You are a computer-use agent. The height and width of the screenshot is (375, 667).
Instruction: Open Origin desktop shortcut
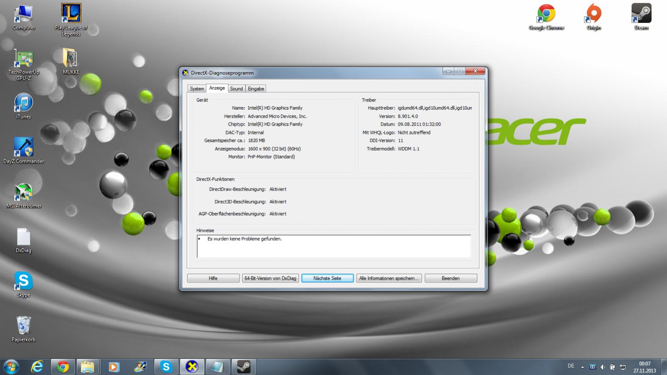594,18
